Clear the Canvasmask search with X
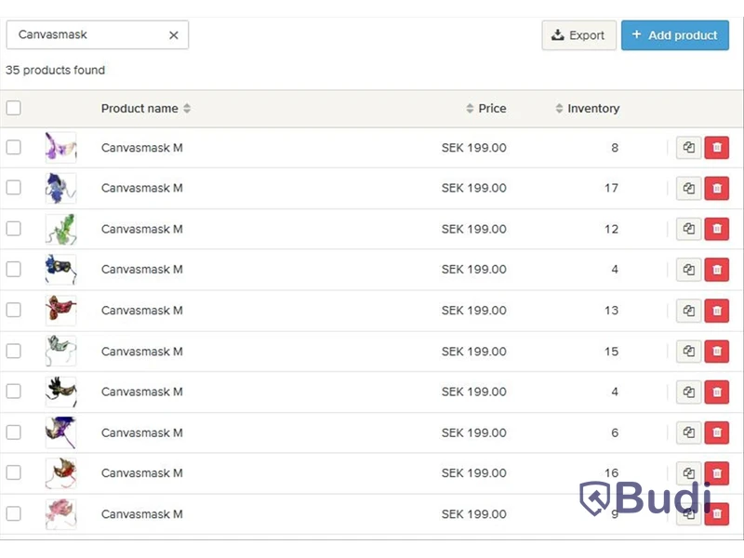 point(174,35)
